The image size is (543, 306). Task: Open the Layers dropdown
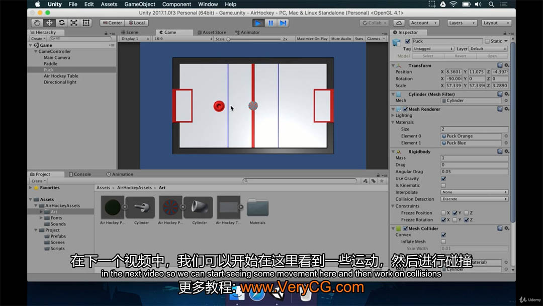[x=462, y=23]
